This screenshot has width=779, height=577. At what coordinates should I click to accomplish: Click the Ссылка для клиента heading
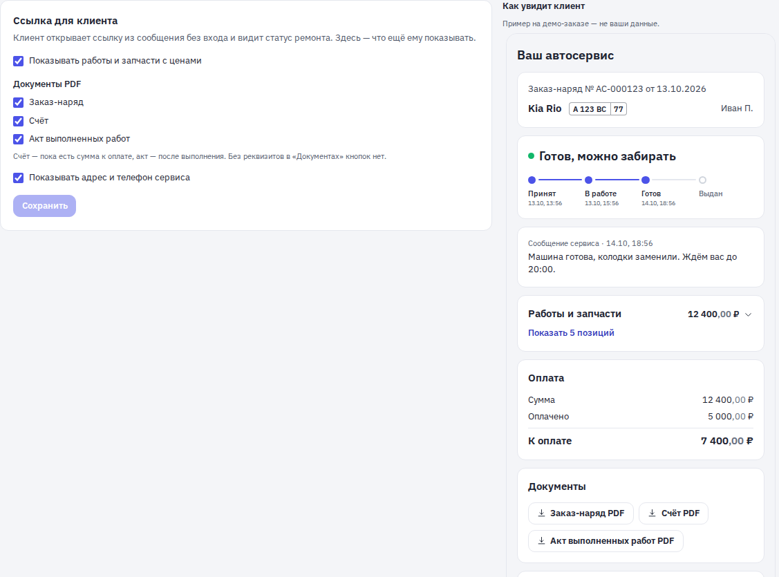[x=66, y=21]
